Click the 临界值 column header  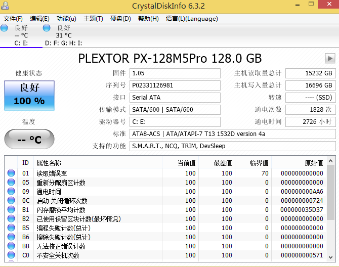253,163
